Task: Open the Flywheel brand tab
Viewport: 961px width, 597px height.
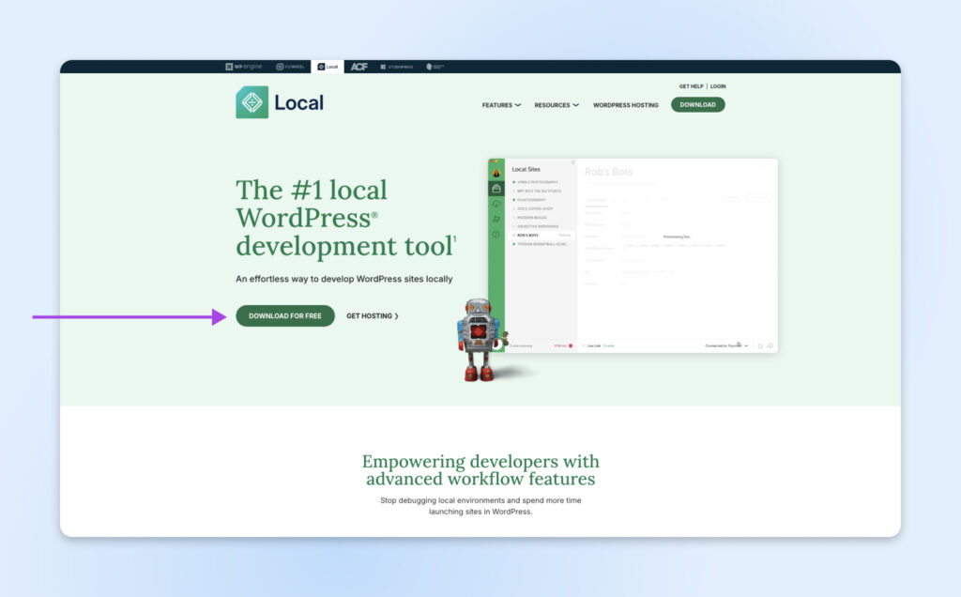Action: click(x=290, y=67)
